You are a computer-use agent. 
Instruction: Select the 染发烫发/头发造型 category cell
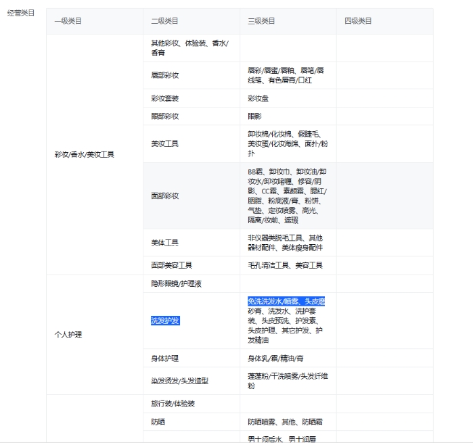tap(179, 381)
